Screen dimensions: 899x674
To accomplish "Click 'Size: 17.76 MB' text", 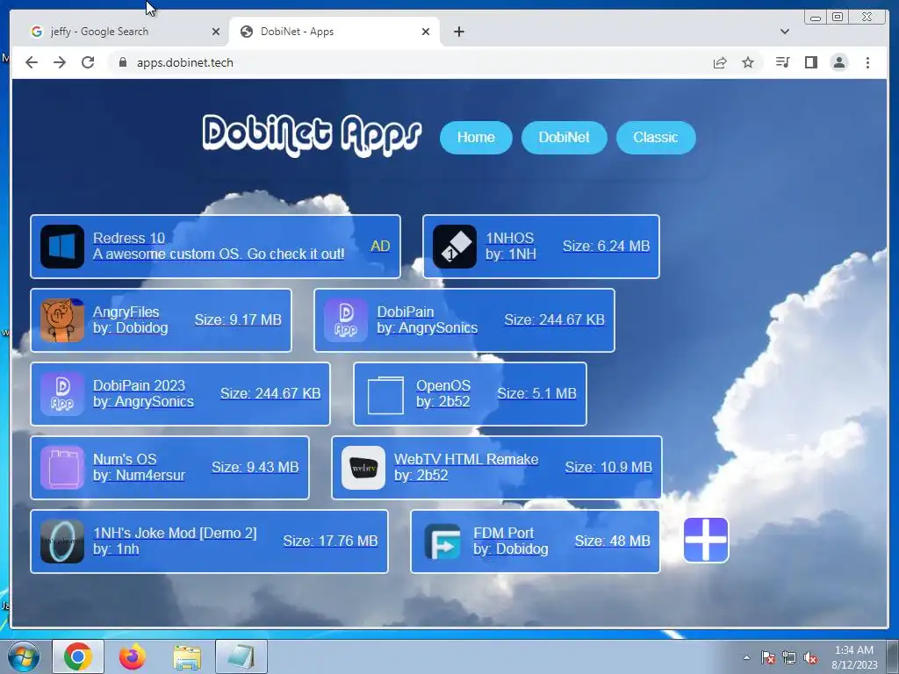I will coord(330,541).
